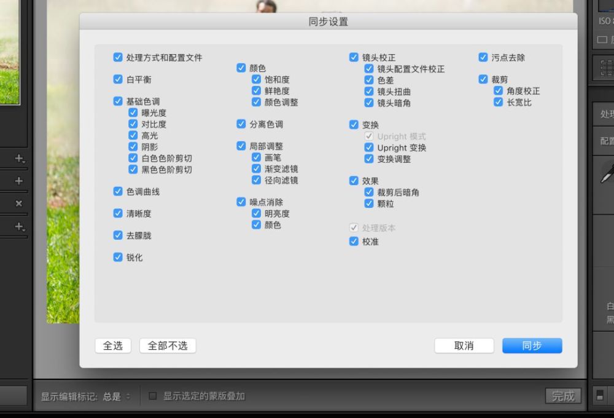The width and height of the screenshot is (614, 418).
Task: Toggle the 变换 checkbox
Action: [354, 125]
